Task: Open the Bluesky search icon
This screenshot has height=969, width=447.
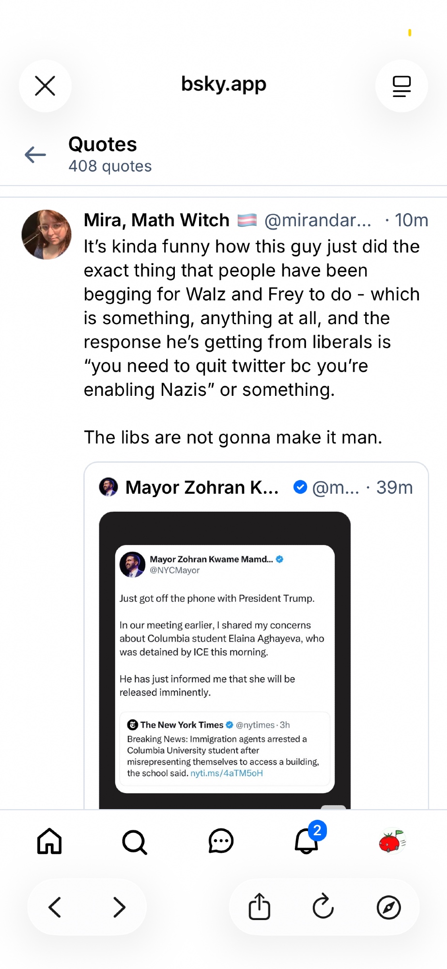Action: pyautogui.click(x=135, y=842)
